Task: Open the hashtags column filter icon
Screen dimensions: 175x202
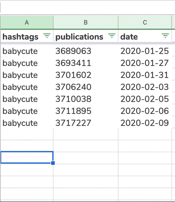Action: coord(47,36)
